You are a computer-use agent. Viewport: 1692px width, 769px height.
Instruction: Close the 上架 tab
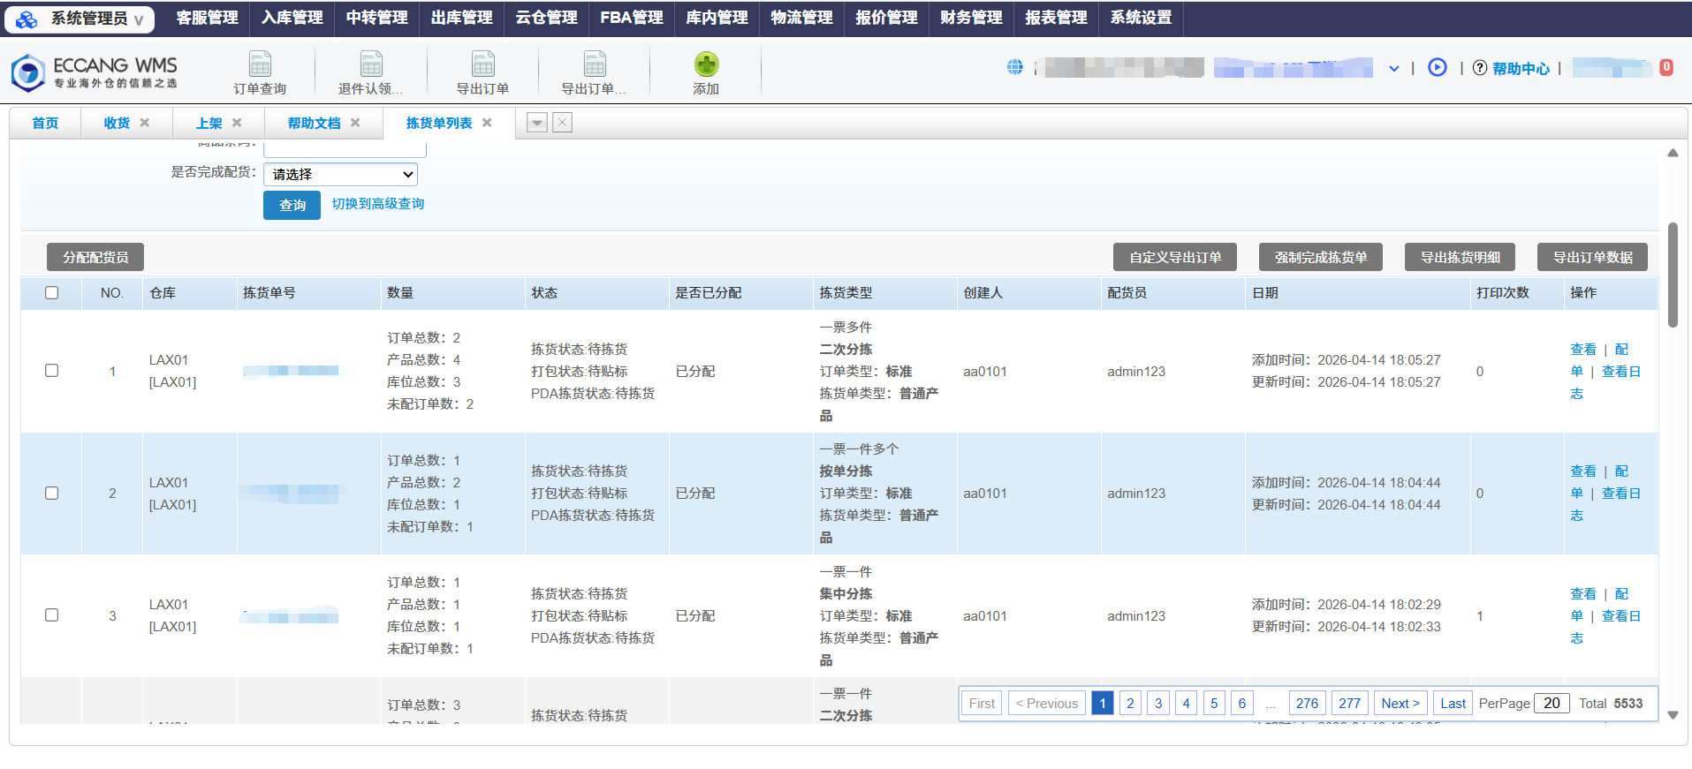click(237, 123)
